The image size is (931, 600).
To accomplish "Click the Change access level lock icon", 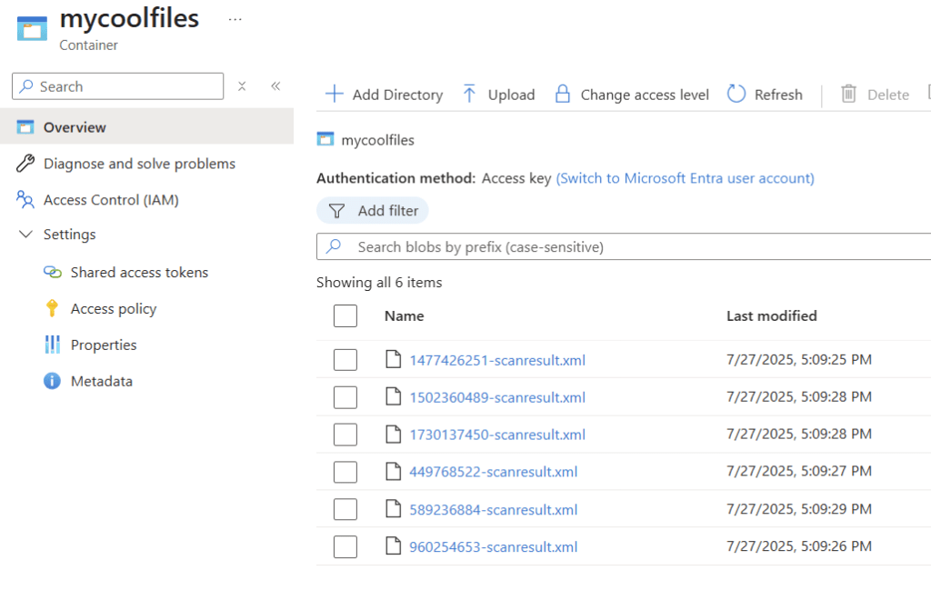I will (x=563, y=95).
